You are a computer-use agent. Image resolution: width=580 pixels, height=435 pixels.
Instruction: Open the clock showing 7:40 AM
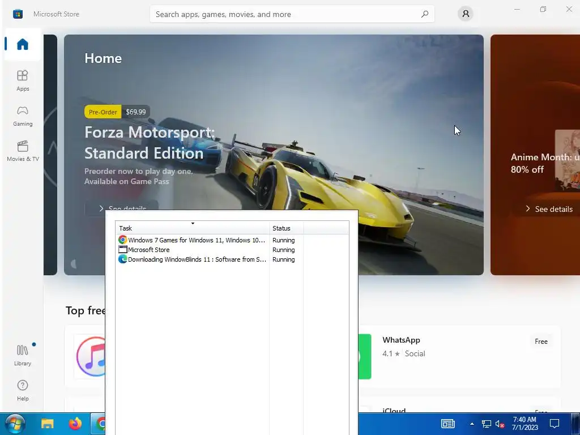point(524,424)
